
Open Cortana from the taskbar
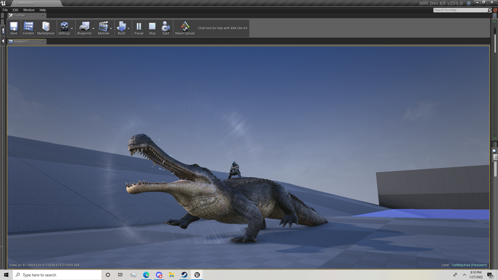pos(108,275)
